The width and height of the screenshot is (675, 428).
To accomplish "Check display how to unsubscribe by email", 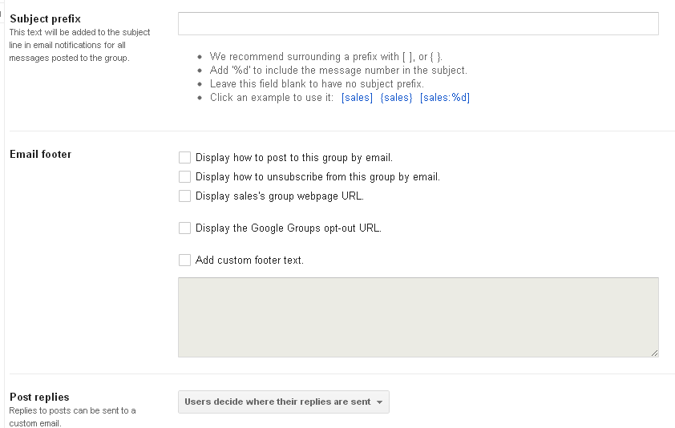I will tap(185, 176).
